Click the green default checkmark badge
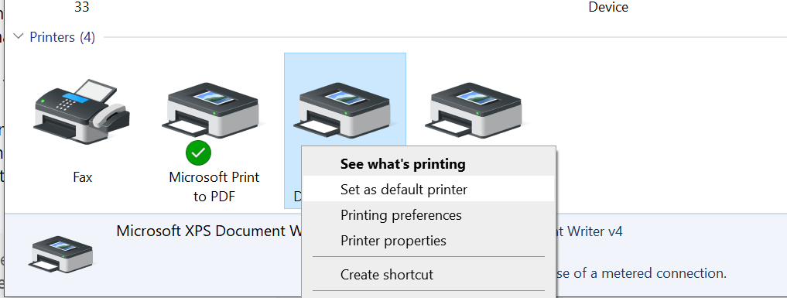This screenshot has width=787, height=298. [198, 153]
